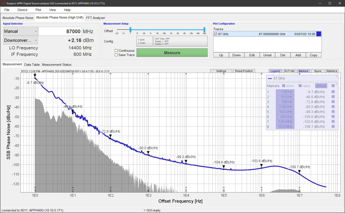345x213 pixels.
Task: Click the blue 87 GHz trace color swatch
Action: [319, 34]
